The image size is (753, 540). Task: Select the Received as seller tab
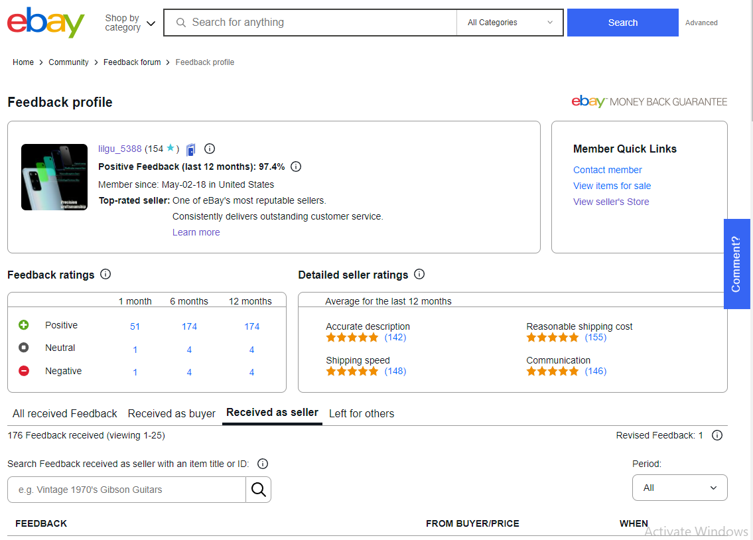[x=272, y=413]
